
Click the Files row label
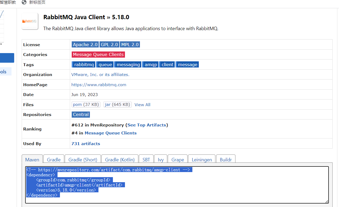pos(28,105)
